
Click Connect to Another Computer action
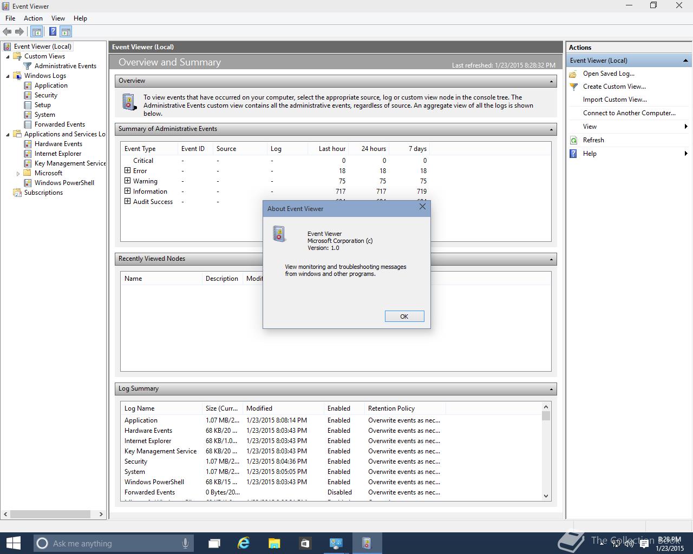(629, 113)
